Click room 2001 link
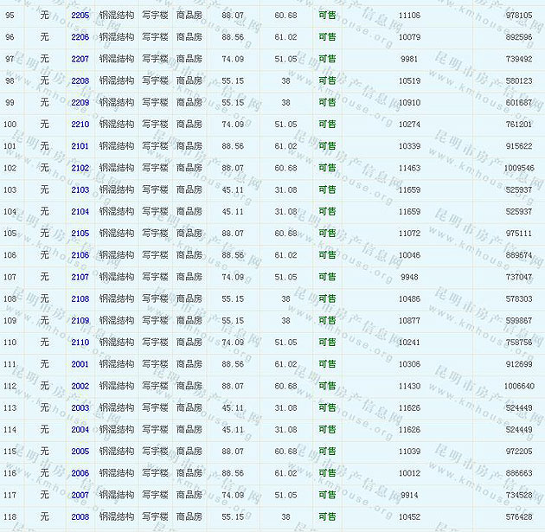 (x=80, y=364)
